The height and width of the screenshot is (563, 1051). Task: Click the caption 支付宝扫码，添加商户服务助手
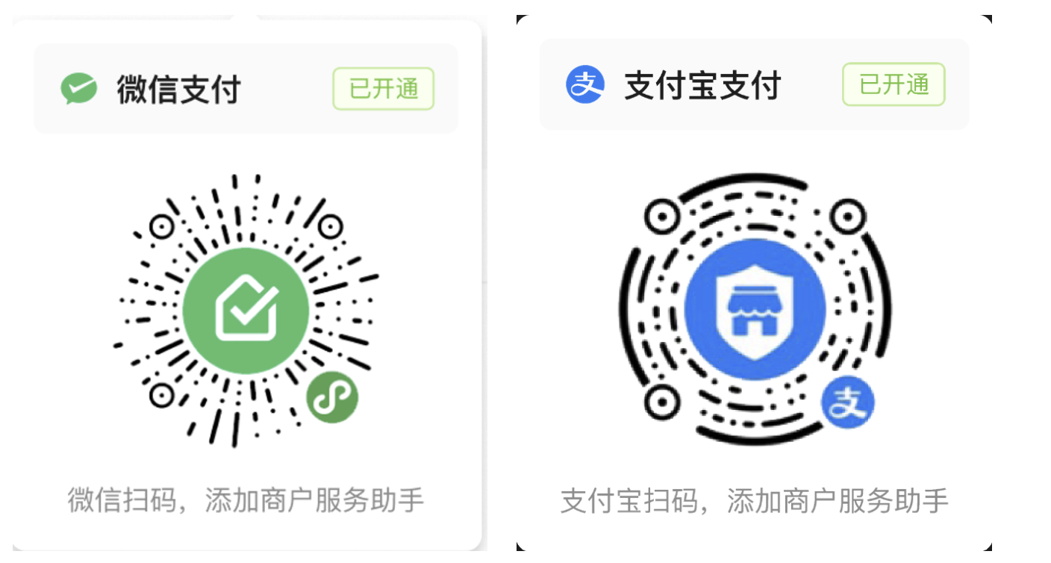(x=755, y=500)
